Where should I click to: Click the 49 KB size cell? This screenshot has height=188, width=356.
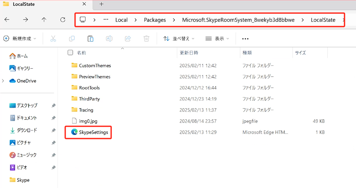pos(319,121)
